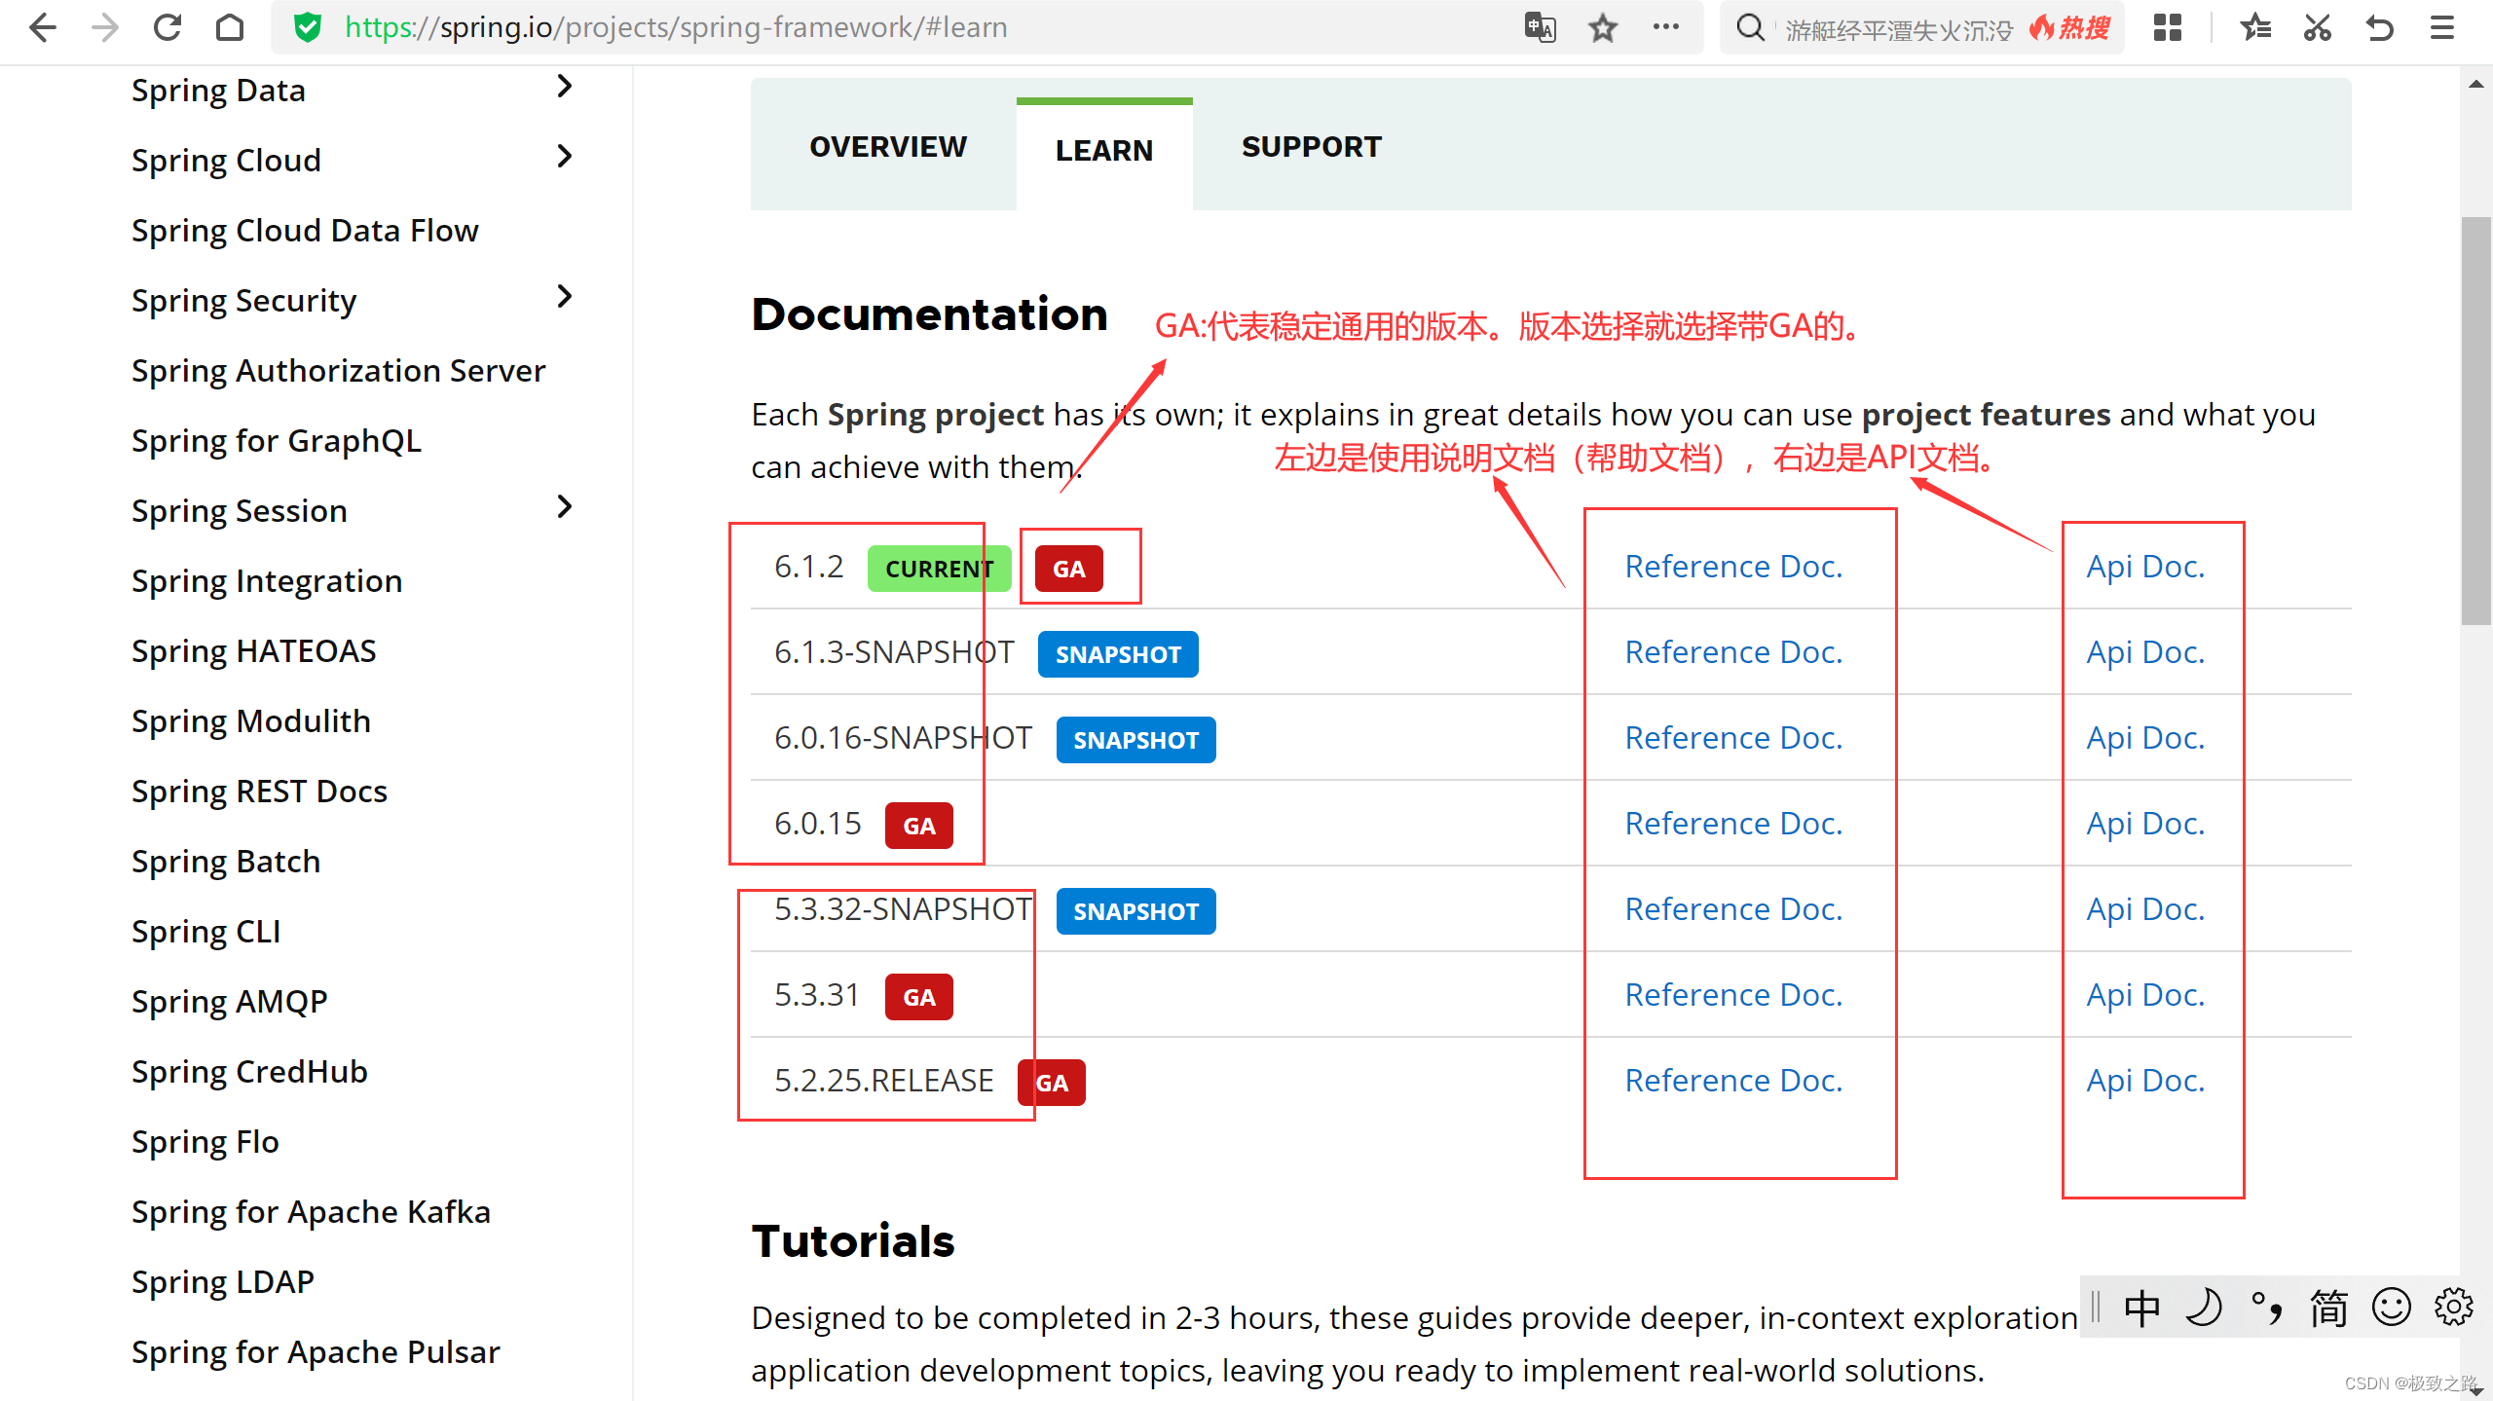Click the undo closed tab icon
The height and width of the screenshot is (1401, 2493).
2380,27
